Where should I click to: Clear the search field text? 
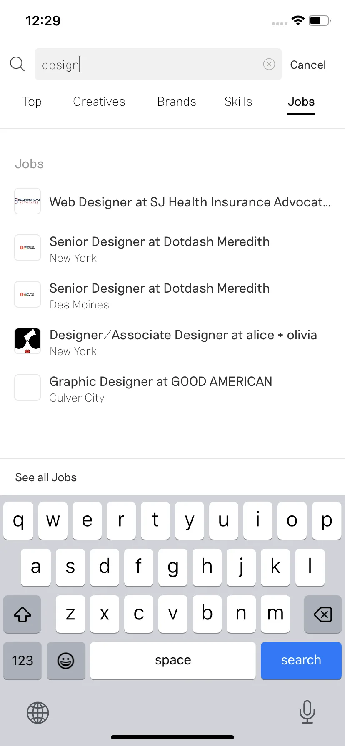pyautogui.click(x=269, y=64)
